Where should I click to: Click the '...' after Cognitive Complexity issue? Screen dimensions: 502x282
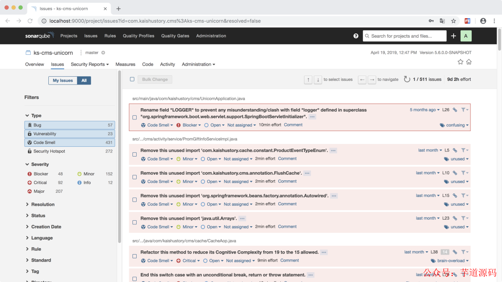[324, 252]
